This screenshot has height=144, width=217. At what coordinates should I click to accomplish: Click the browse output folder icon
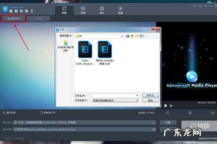point(154,129)
